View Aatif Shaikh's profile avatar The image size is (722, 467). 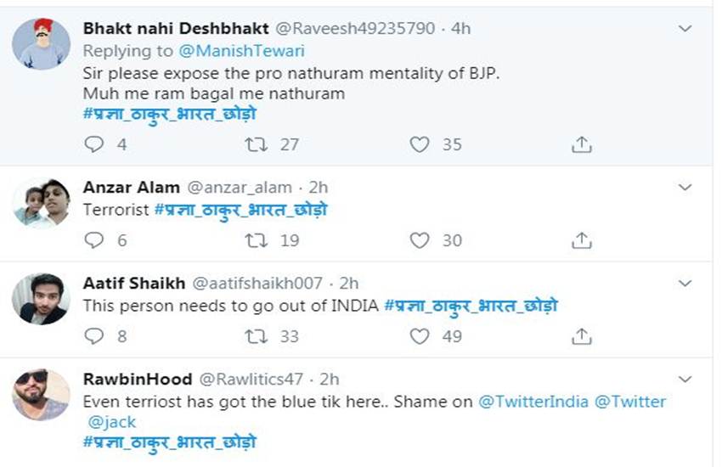(42, 299)
